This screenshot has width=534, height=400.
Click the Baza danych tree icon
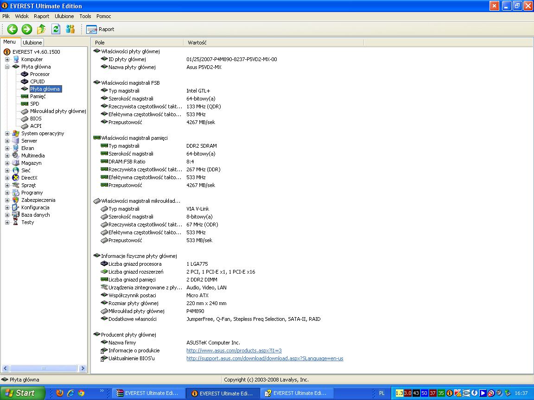16,215
